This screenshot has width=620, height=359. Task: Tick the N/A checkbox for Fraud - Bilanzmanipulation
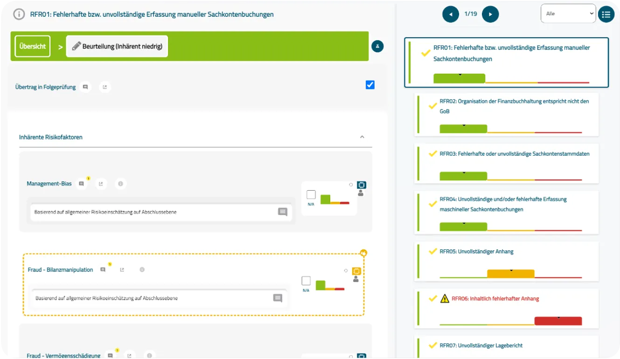306,281
